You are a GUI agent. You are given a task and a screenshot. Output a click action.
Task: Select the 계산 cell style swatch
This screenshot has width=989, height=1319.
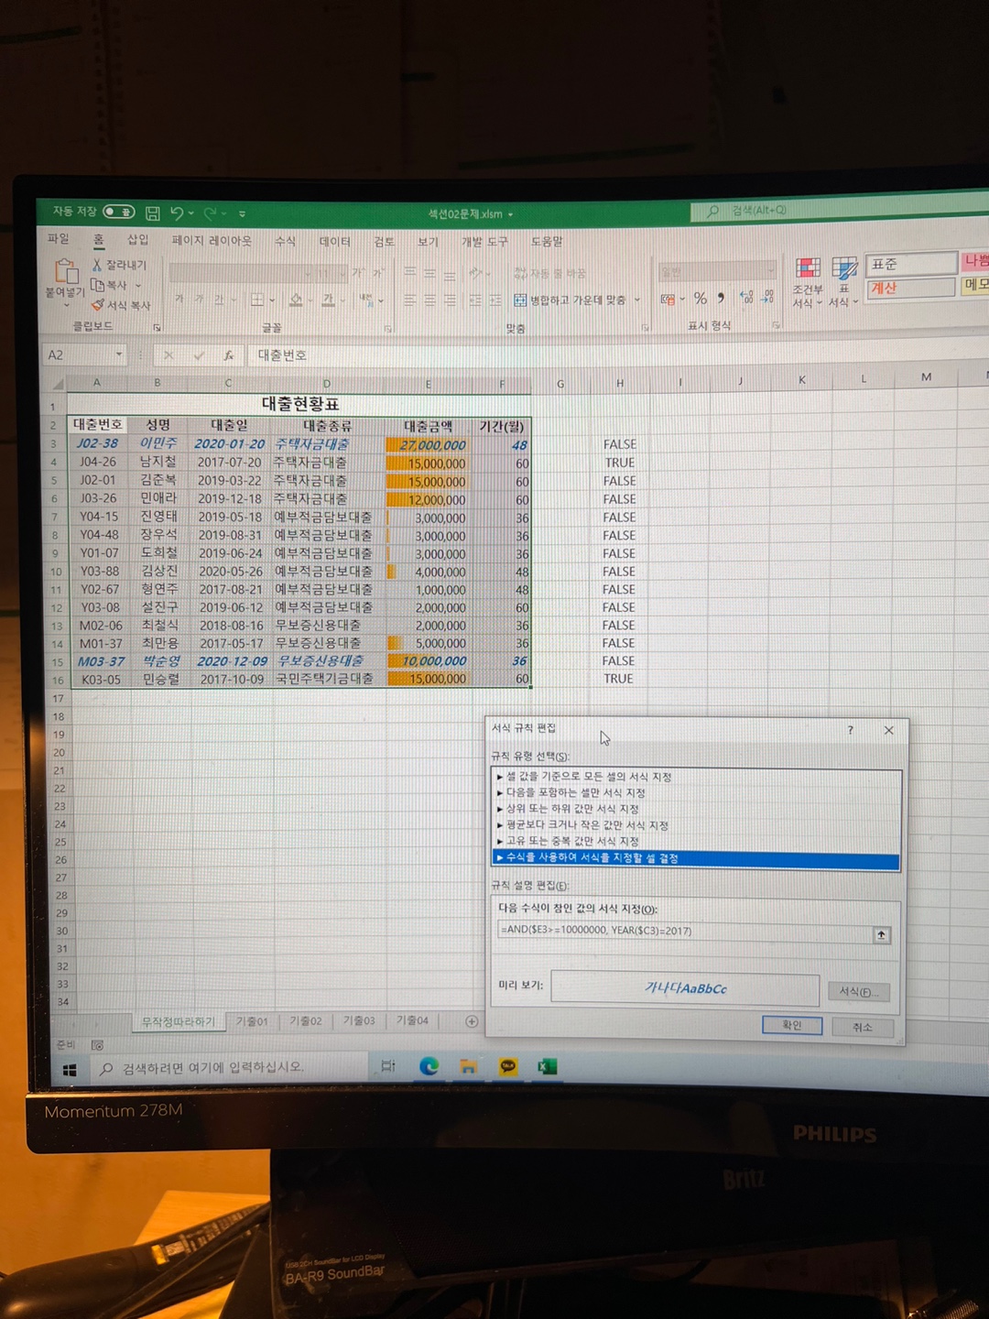pos(910,288)
